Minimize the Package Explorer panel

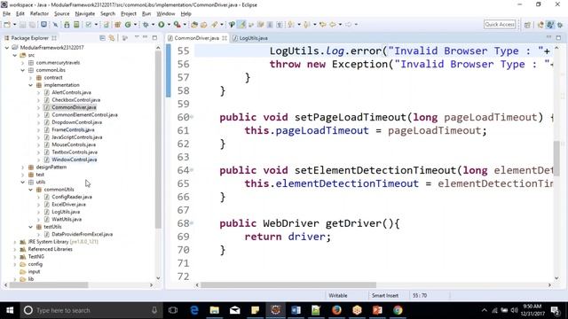[x=145, y=37]
